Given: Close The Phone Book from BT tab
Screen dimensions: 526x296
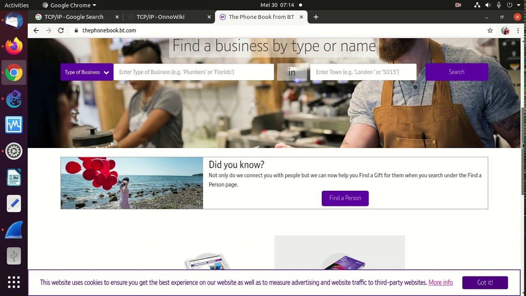Looking at the screenshot, I should (301, 17).
